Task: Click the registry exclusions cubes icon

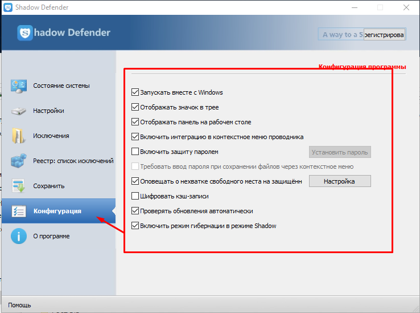Action: pyautogui.click(x=18, y=161)
